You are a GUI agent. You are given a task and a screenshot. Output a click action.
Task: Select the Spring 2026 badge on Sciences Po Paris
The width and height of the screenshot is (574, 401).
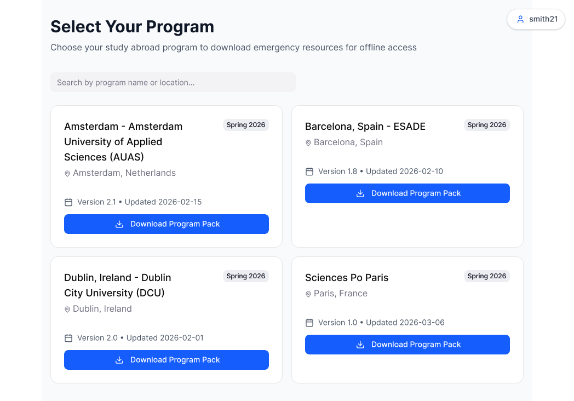pyautogui.click(x=487, y=276)
